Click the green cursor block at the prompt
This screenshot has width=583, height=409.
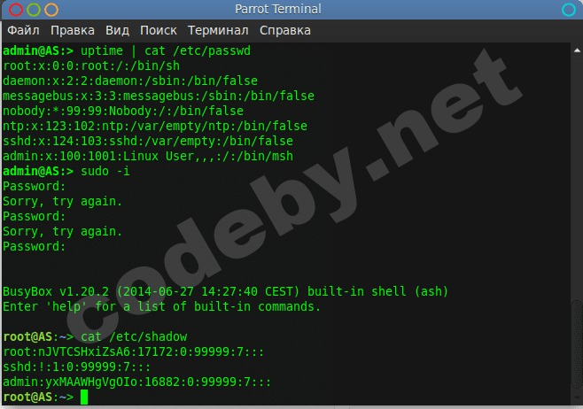pos(84,397)
